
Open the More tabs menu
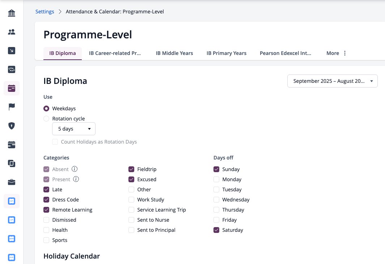click(336, 53)
